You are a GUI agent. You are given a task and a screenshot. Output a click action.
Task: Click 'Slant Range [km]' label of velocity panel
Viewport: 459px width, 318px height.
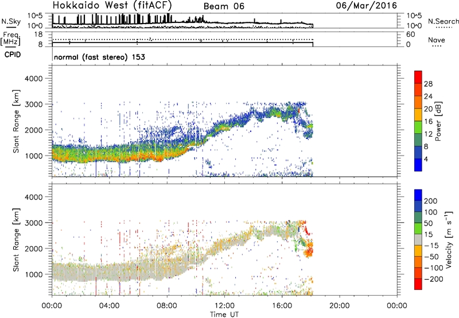[x=16, y=240]
